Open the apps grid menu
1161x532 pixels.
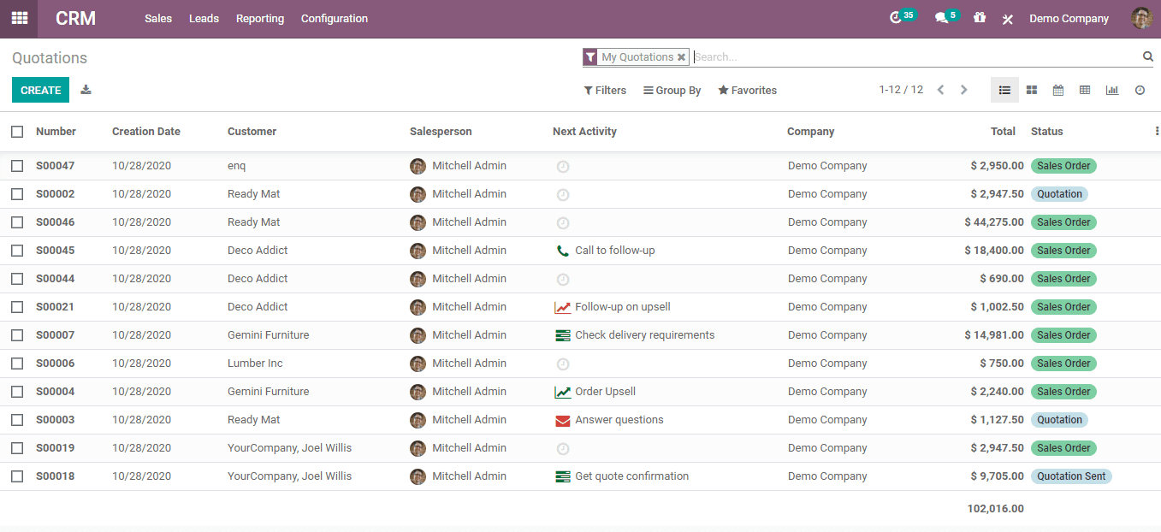[18, 18]
